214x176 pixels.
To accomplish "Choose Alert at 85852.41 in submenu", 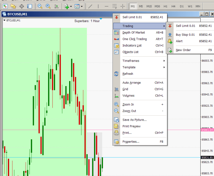I will [190, 41].
